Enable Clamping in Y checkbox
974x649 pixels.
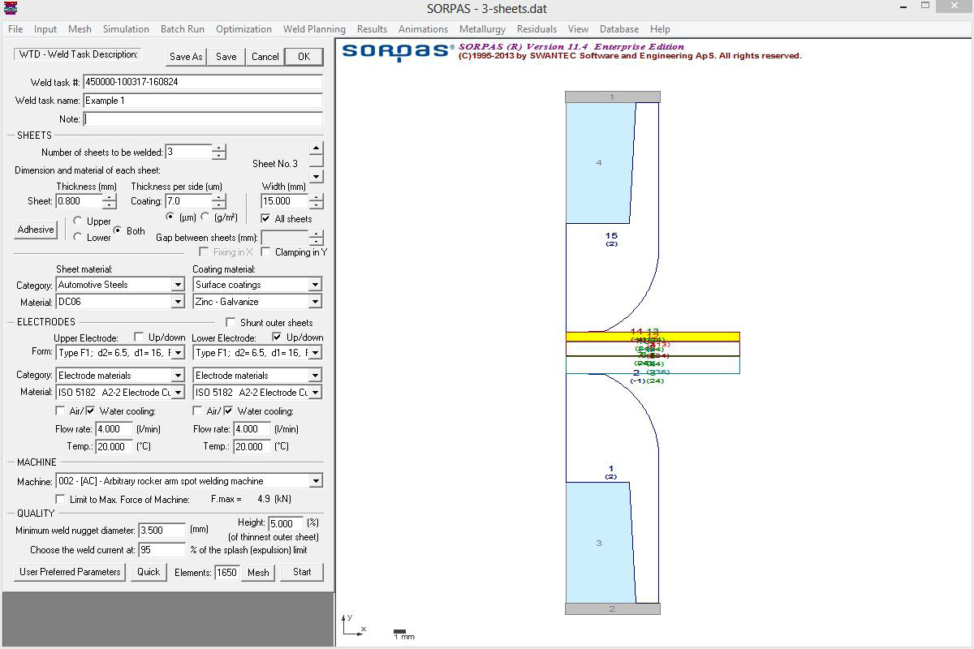pos(265,251)
